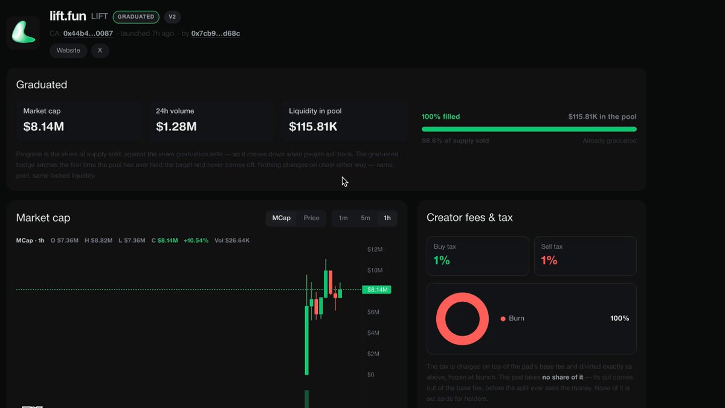Click the contract address 0x44b4...0087
This screenshot has width=725, height=408.
tap(88, 34)
